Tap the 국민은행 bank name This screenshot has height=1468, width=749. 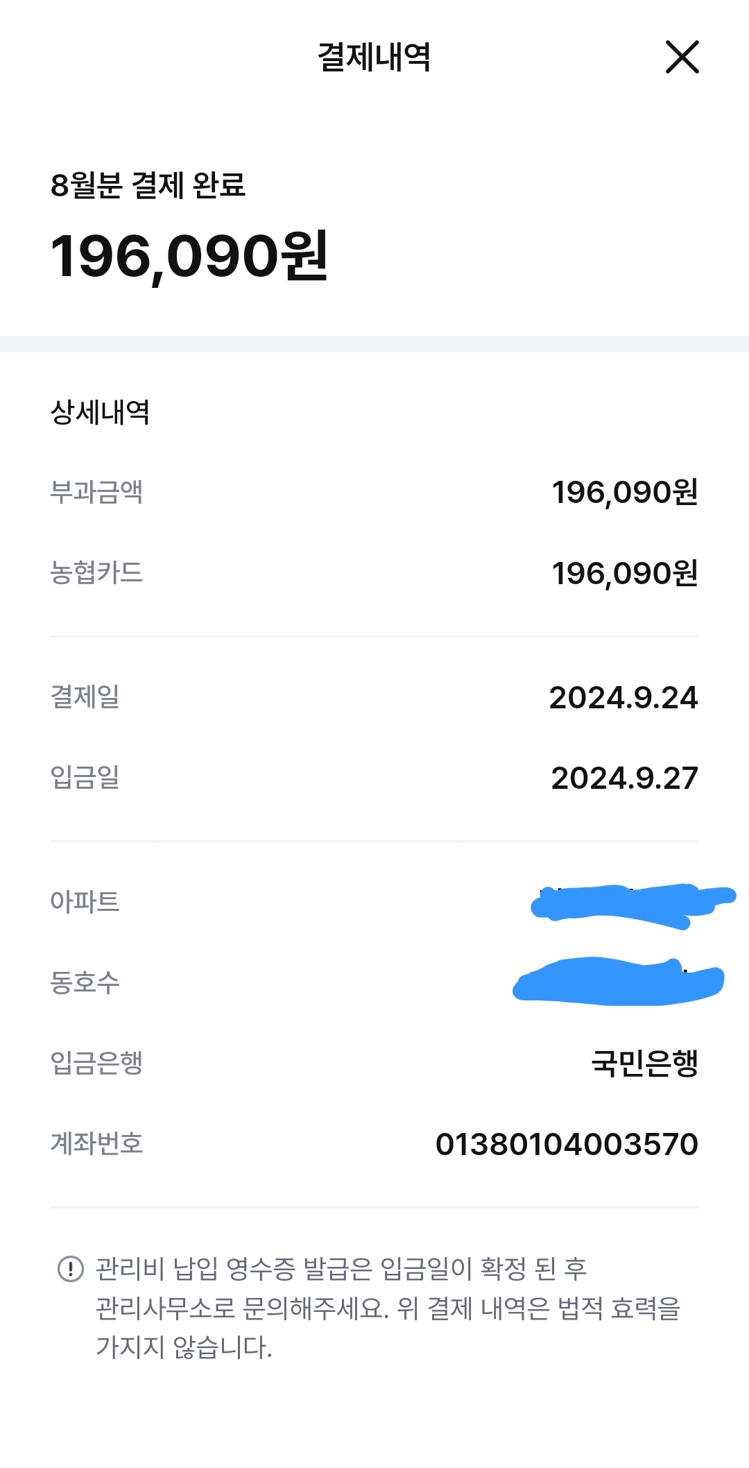(644, 1063)
